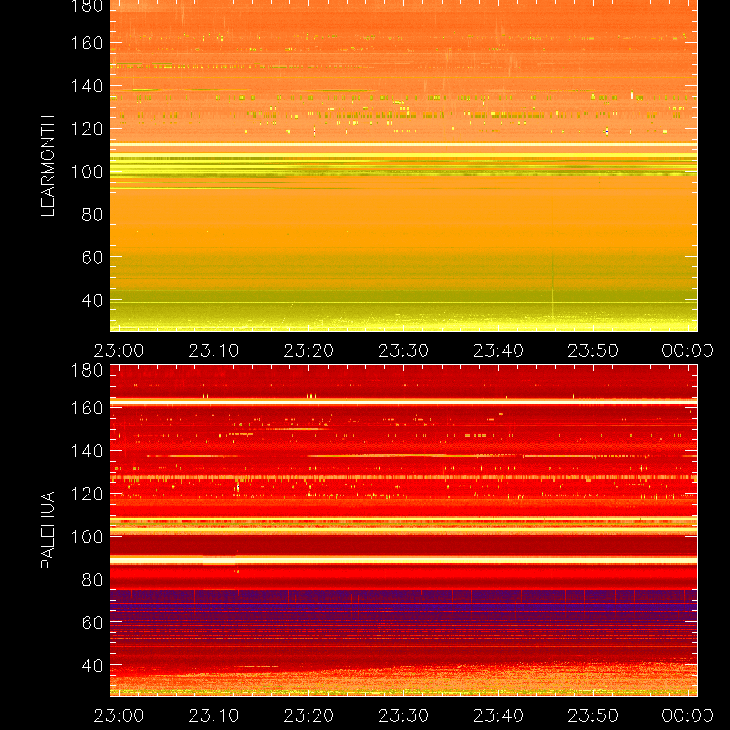Pick 23:30 time label under Learmonth plot

[403, 350]
